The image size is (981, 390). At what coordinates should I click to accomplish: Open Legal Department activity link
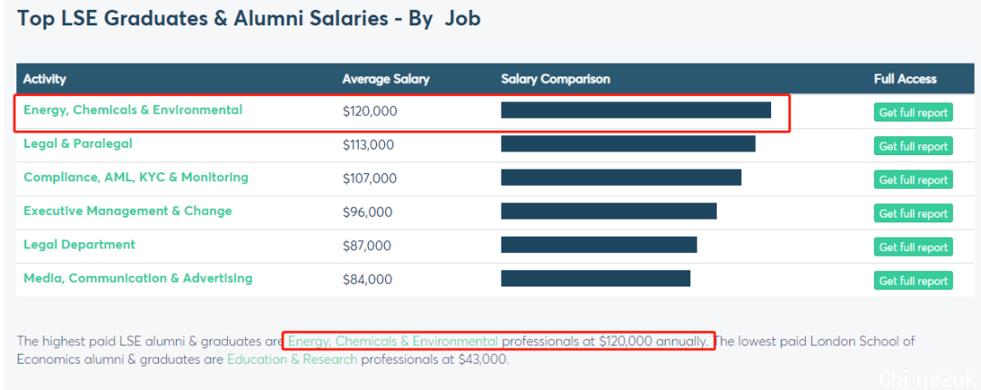[x=79, y=244]
